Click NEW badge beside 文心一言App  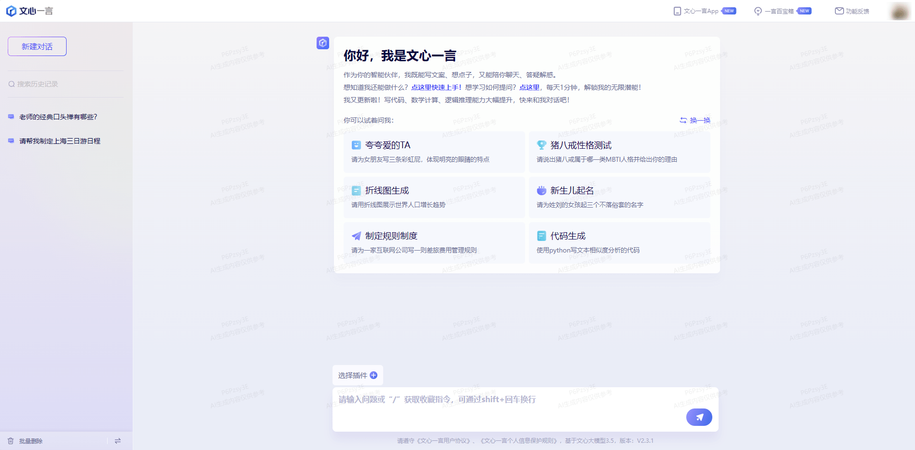coord(729,11)
